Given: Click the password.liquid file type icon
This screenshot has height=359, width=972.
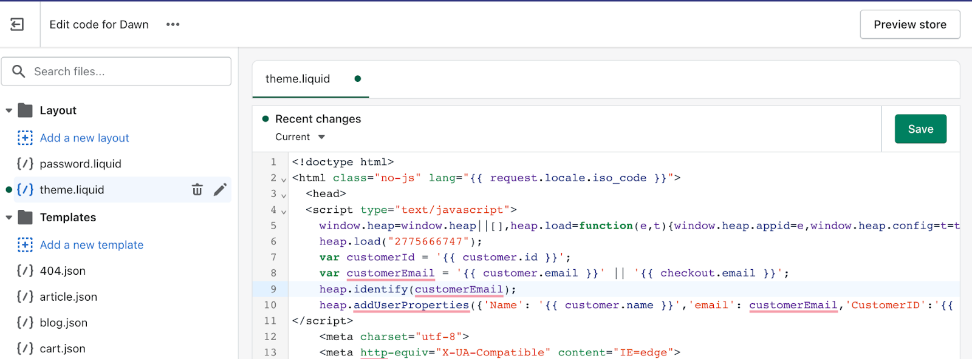Looking at the screenshot, I should click(25, 164).
